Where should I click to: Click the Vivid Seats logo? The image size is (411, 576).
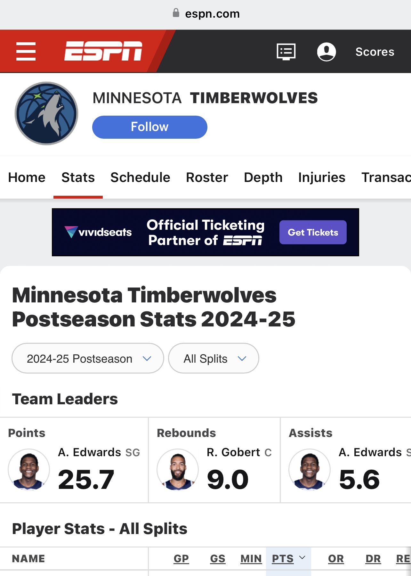coord(98,232)
